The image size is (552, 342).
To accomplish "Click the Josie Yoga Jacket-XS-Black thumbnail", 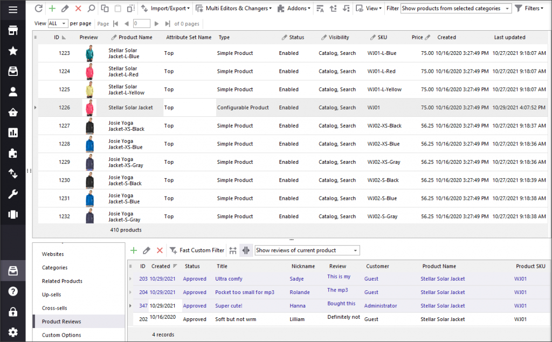I will (x=90, y=125).
